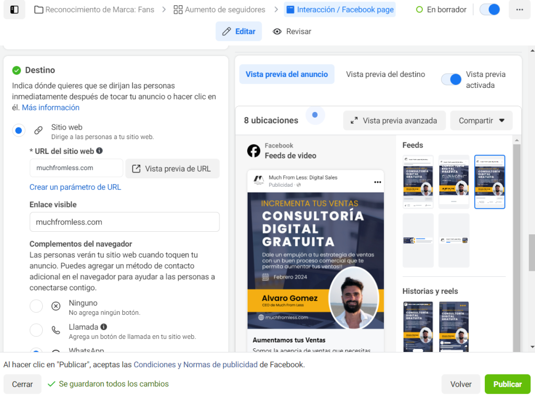This screenshot has height=397, width=535.
Task: Open the Compartir dropdown
Action: (x=481, y=121)
